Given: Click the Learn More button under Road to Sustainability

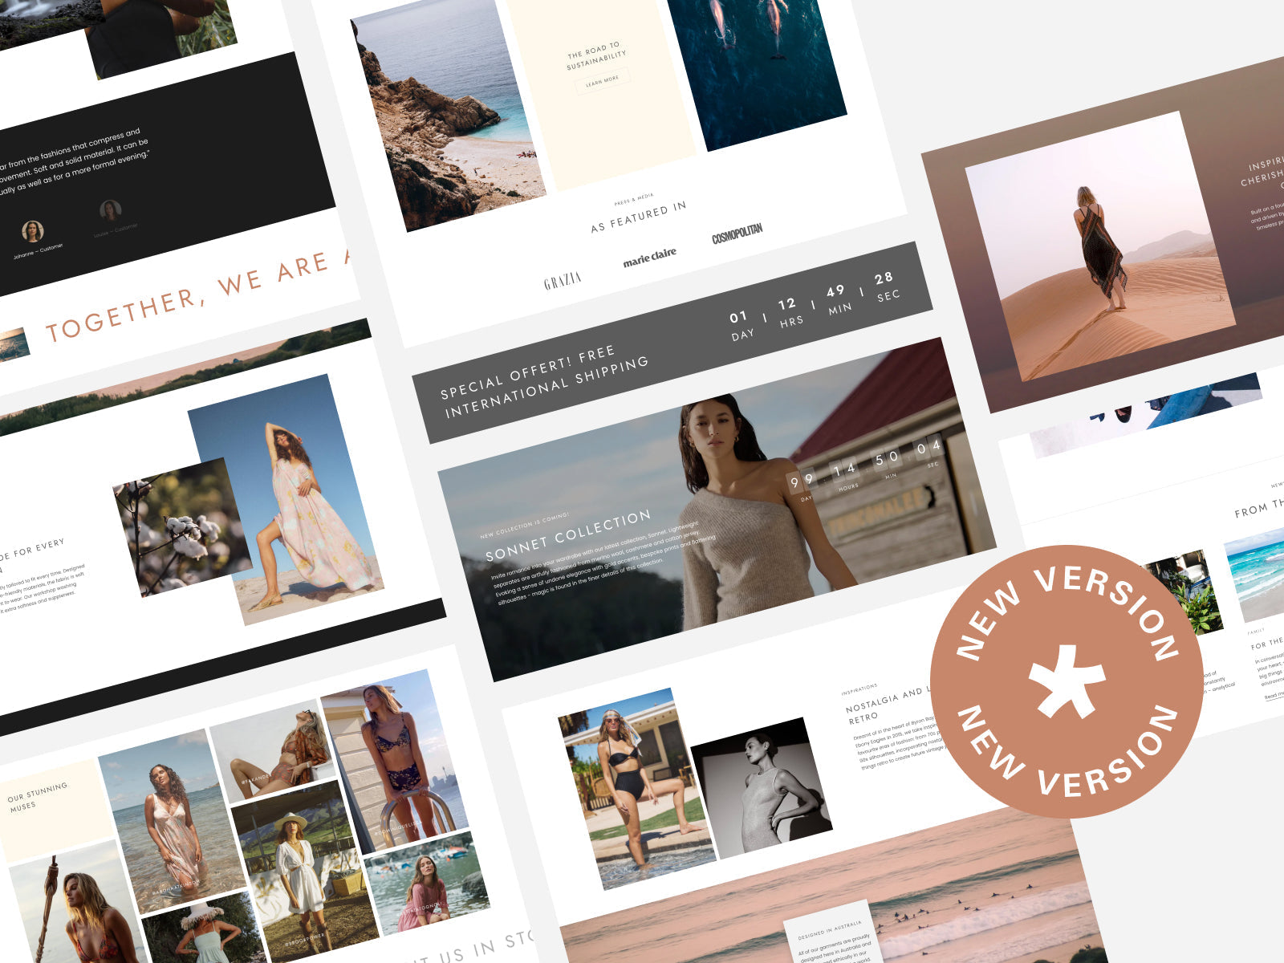Looking at the screenshot, I should [x=602, y=80].
